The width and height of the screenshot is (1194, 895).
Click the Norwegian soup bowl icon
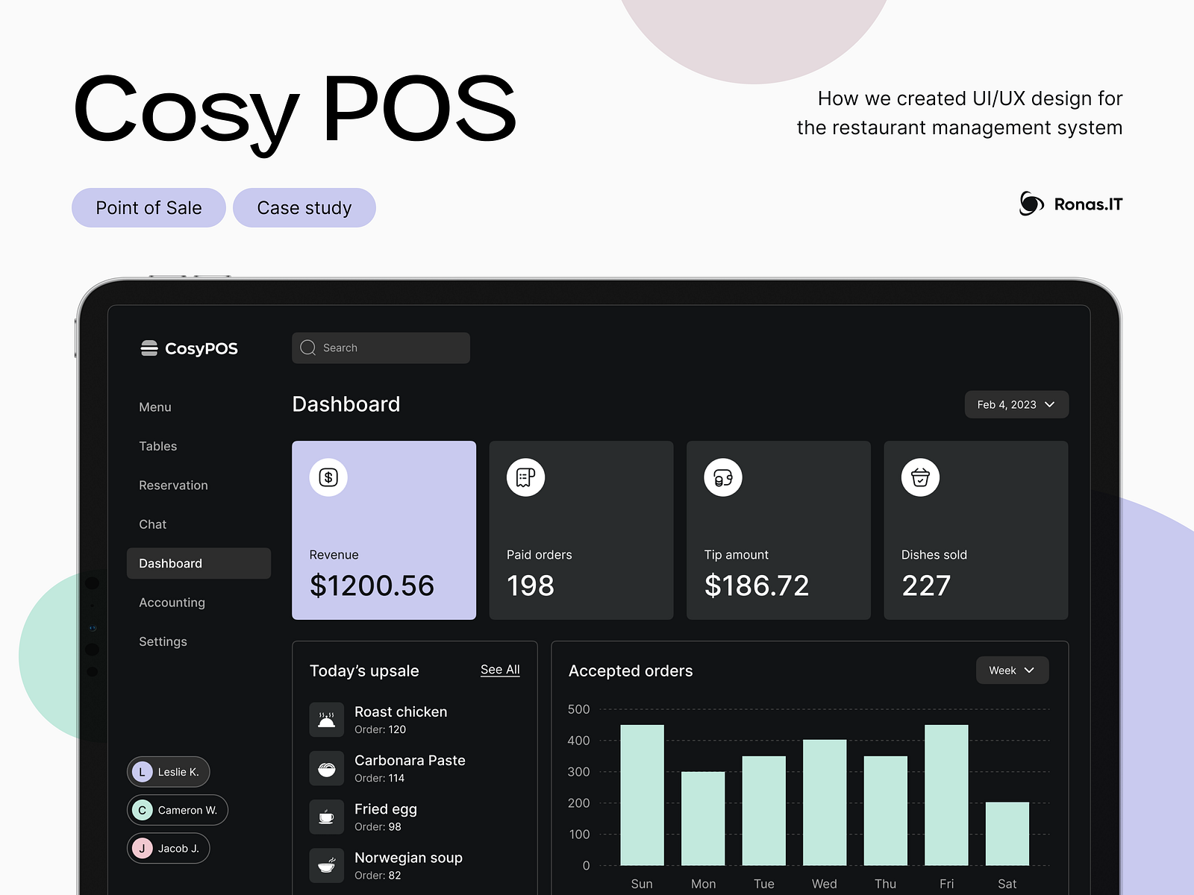coord(326,865)
